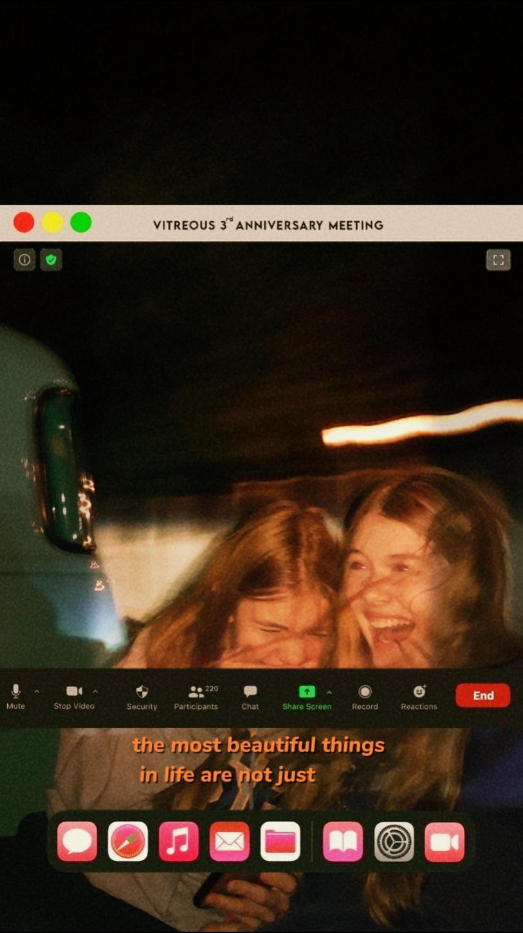Click the Vitreous 3rd Anniversary Meeting title
Screen dimensions: 523x933
(x=268, y=225)
